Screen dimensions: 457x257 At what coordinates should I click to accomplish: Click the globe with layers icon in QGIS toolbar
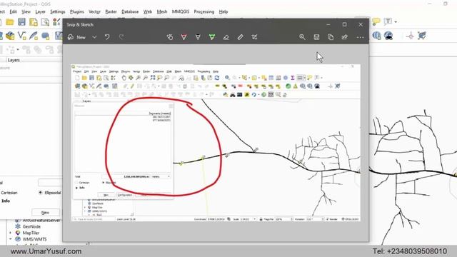tap(376, 36)
